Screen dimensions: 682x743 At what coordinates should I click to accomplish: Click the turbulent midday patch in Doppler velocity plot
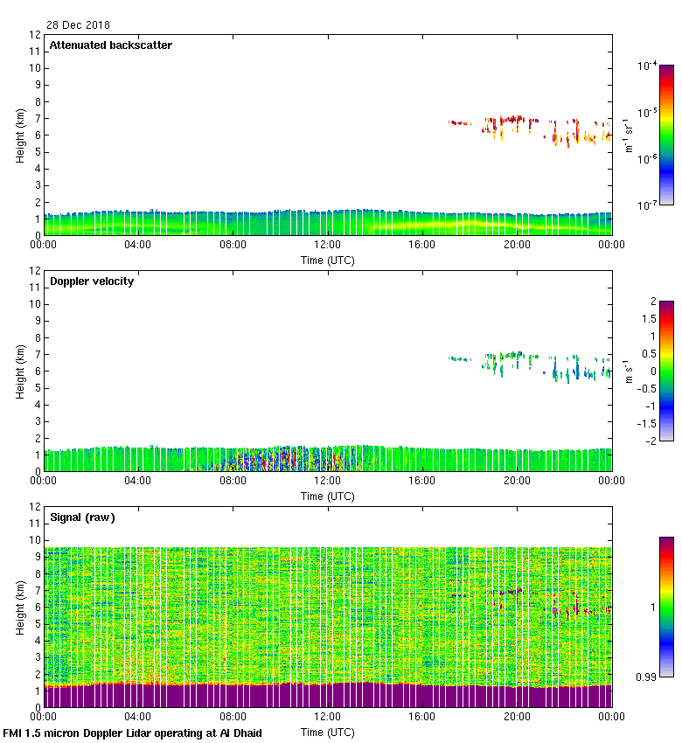280,458
